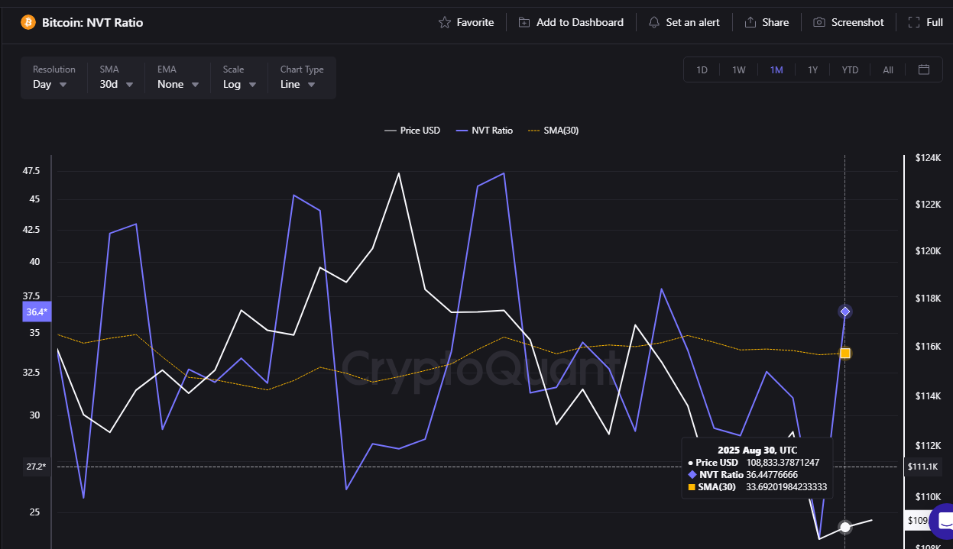Viewport: 953px width, 549px height.
Task: Hide the NVT Ratio line via the legend
Action: click(483, 130)
